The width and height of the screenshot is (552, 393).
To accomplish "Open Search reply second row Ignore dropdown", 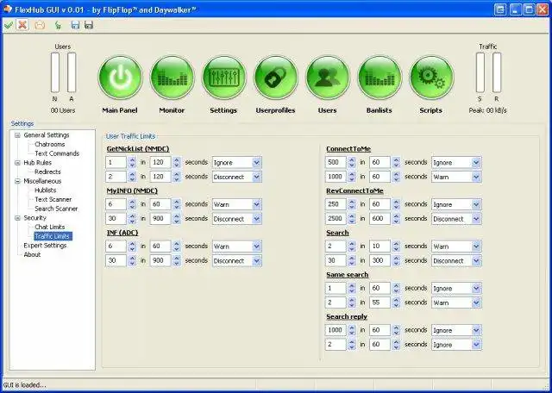I will pyautogui.click(x=456, y=345).
